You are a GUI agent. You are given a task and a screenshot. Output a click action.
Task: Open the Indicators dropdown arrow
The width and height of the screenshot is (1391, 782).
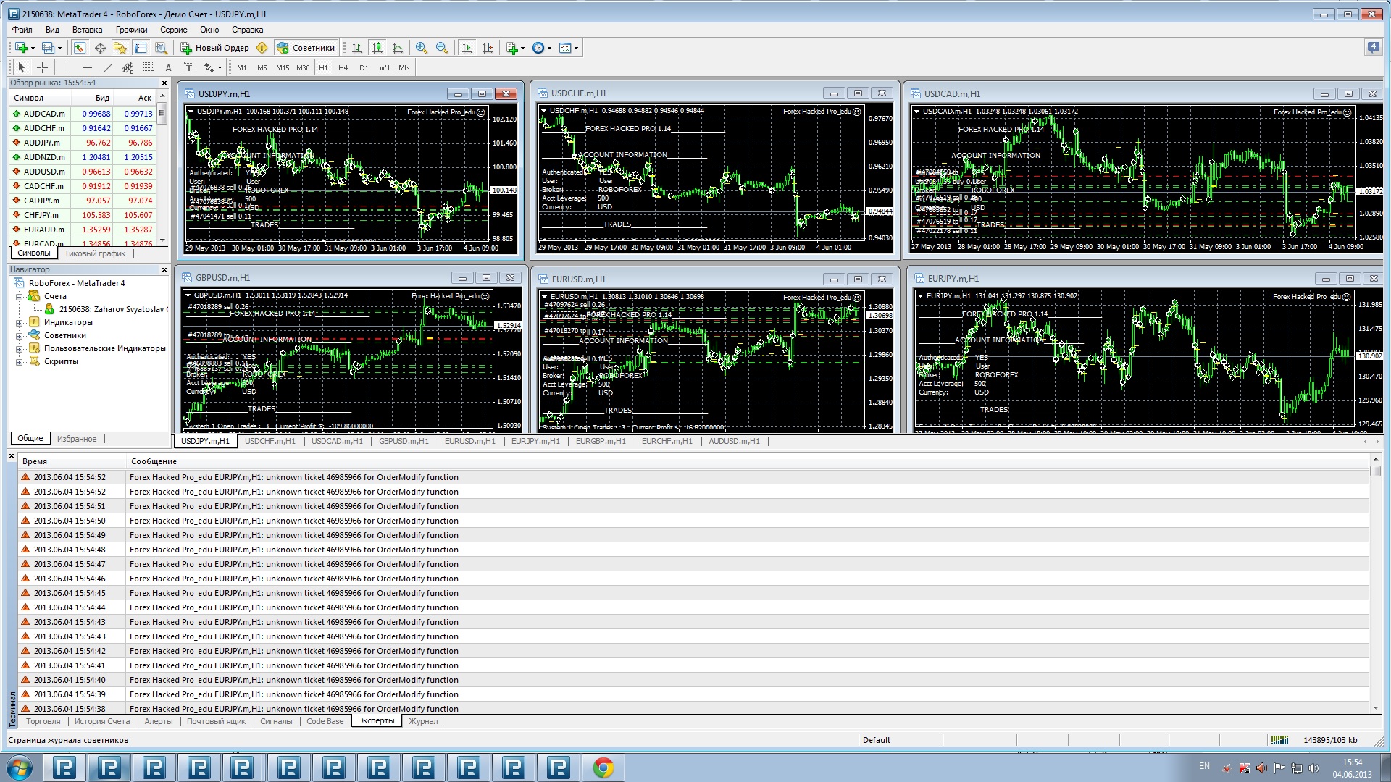[522, 48]
